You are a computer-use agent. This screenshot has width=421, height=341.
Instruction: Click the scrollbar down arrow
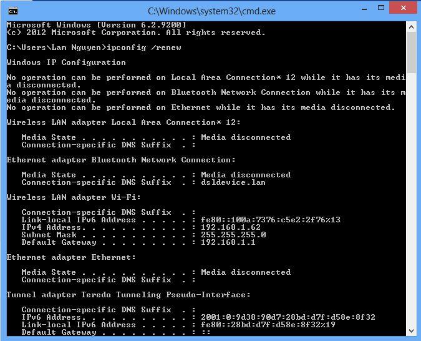pyautogui.click(x=411, y=330)
